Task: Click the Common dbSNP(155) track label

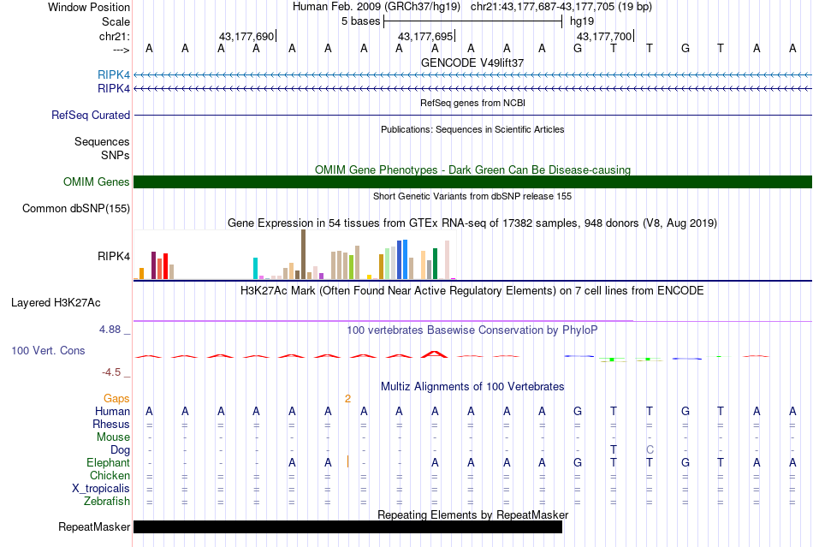Action: click(75, 208)
